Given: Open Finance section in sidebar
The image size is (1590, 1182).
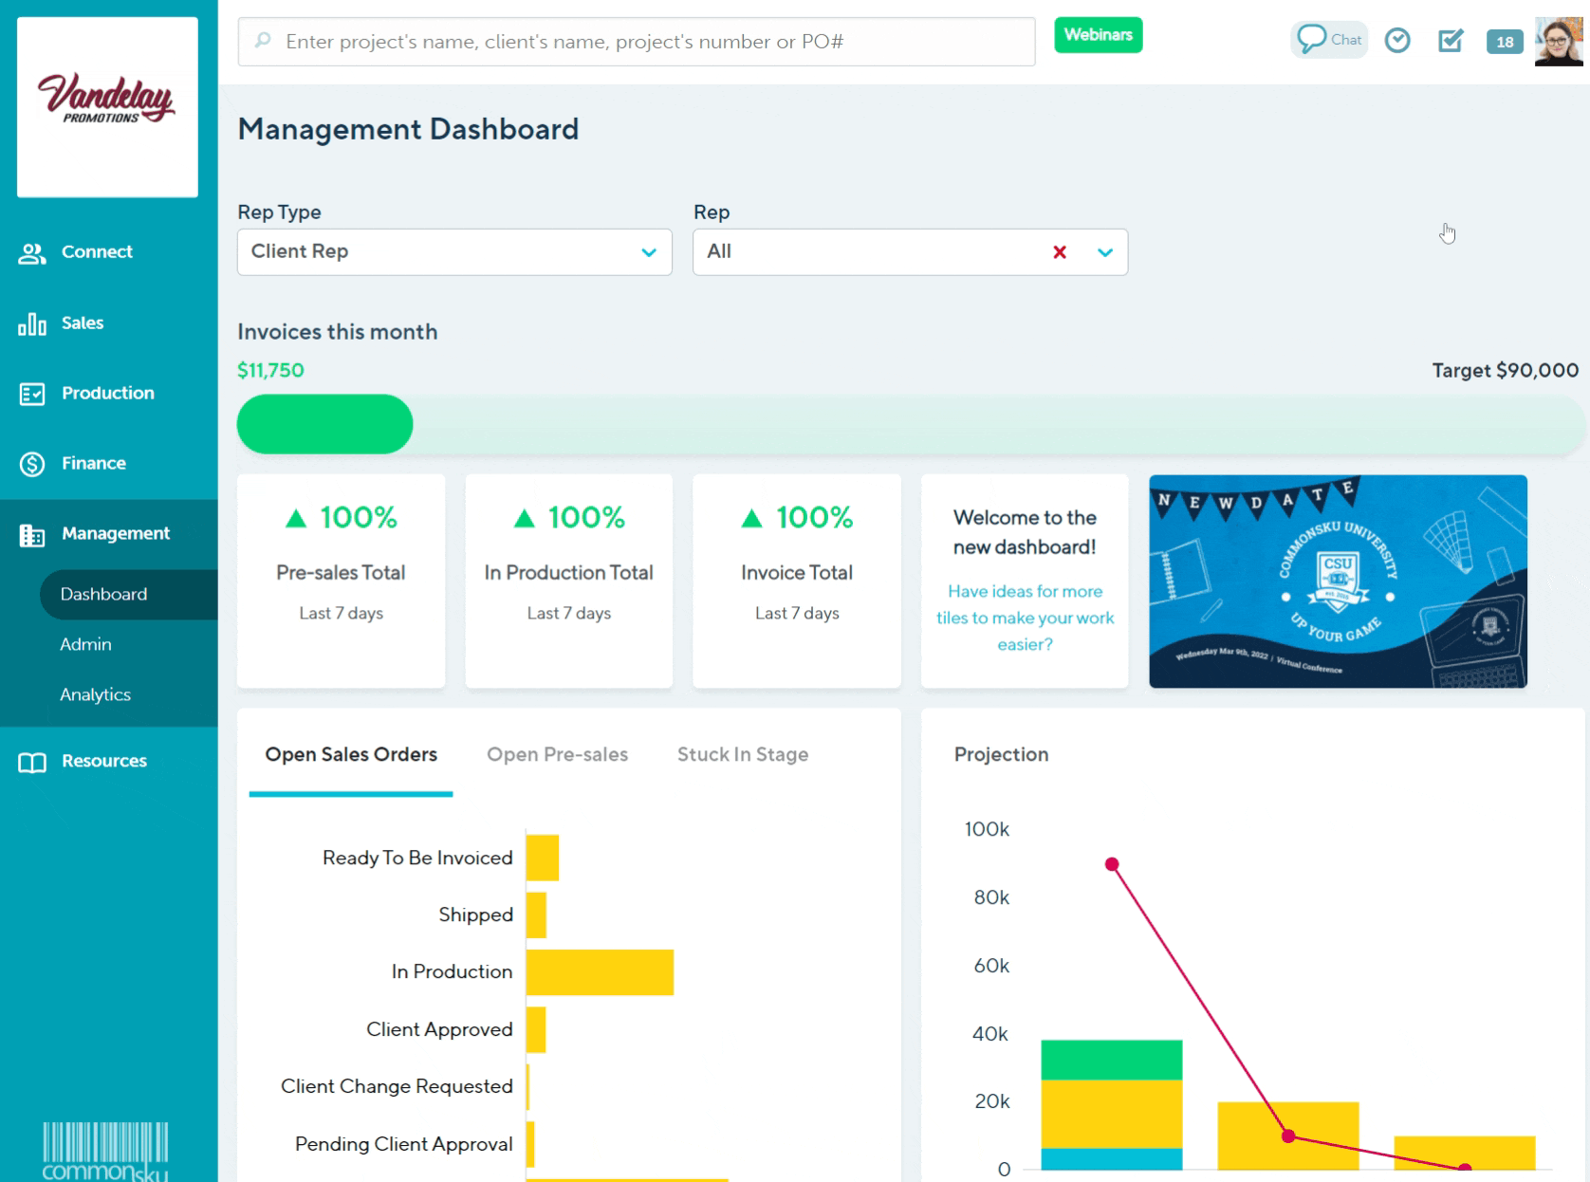Looking at the screenshot, I should pos(93,464).
